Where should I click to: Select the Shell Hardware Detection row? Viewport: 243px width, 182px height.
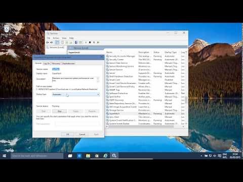coord(145,76)
